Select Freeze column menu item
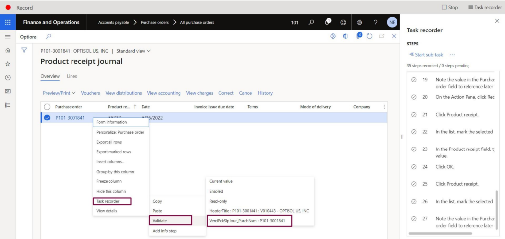Viewport: 505px width, 239px height. (121, 181)
